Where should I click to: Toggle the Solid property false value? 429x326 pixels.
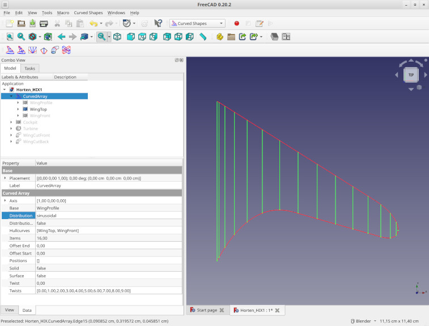(x=109, y=268)
